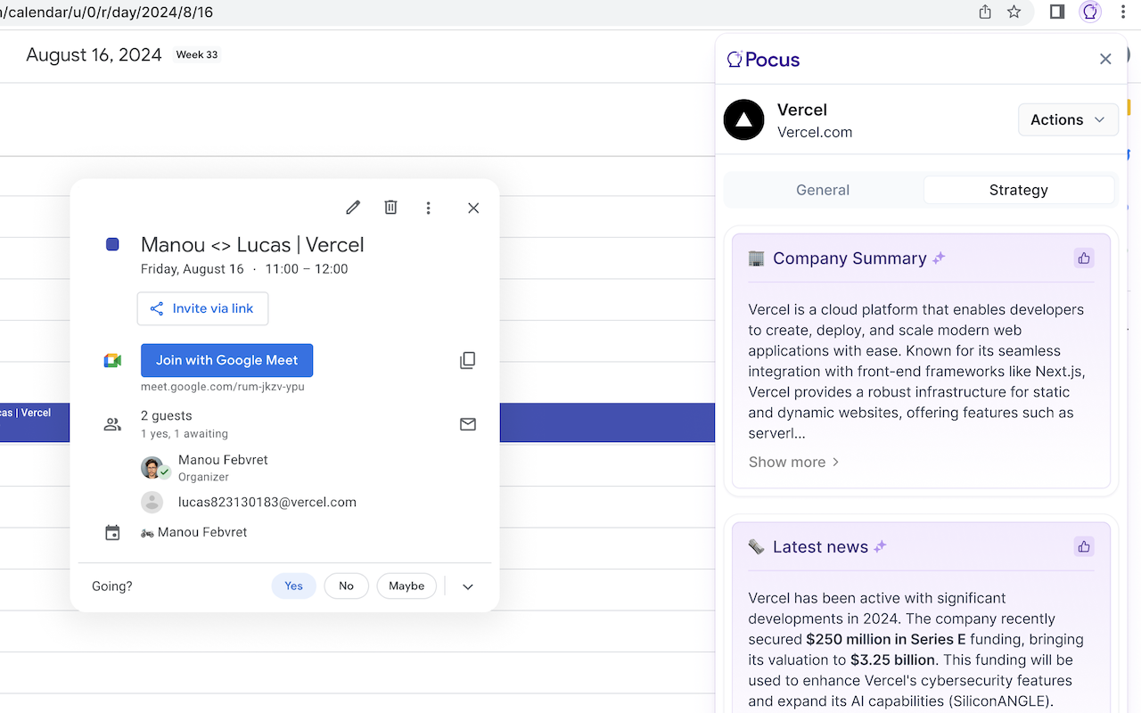Viewport: 1141px width, 713px height.
Task: Click the Latest news newspaper icon
Action: (x=757, y=547)
